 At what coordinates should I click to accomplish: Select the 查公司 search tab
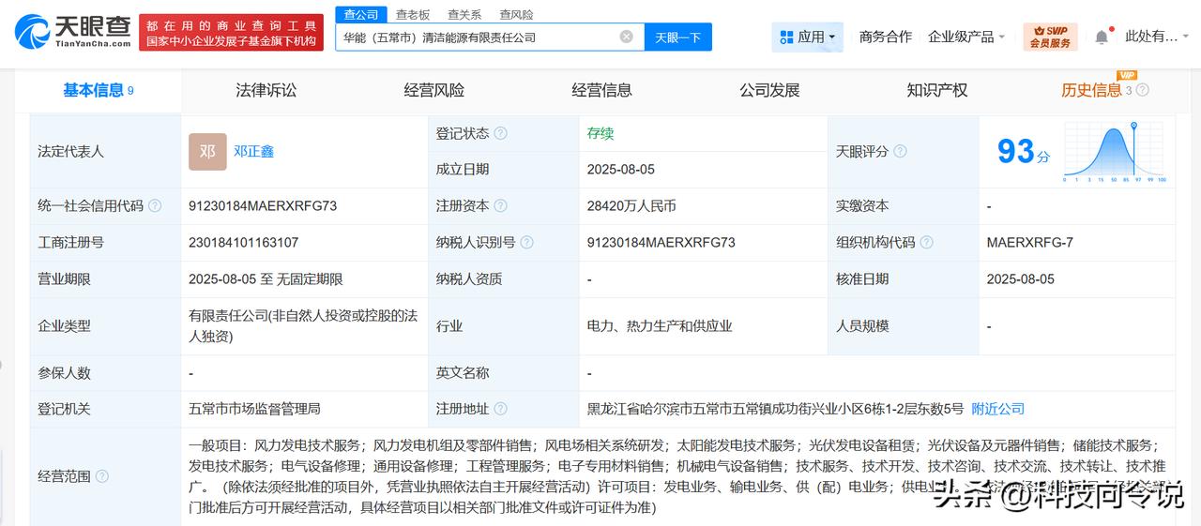point(361,14)
